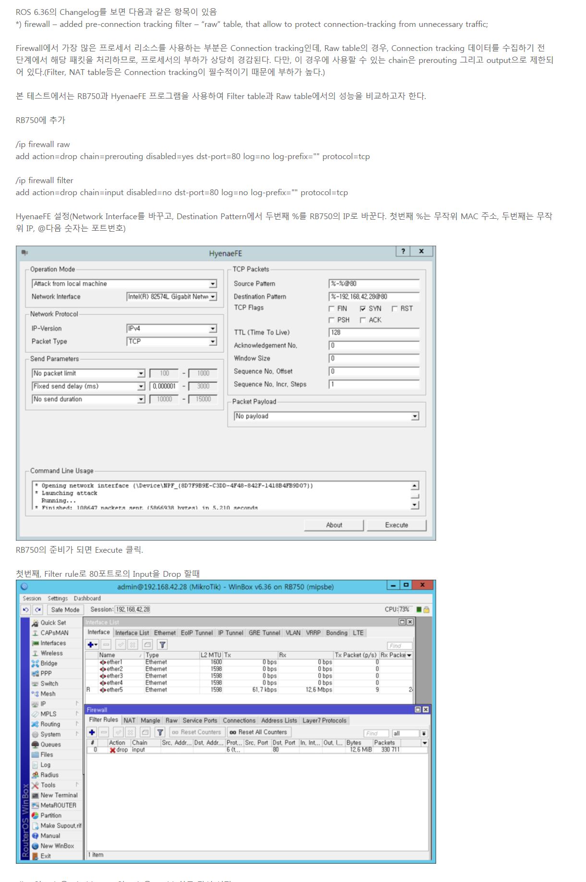Open Files in the WinBox sidebar
Viewport: 586px width, 882px height.
tap(47, 755)
